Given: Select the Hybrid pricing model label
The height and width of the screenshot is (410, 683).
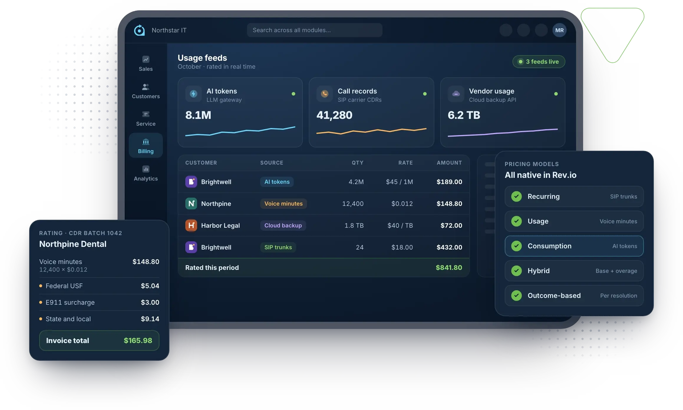Looking at the screenshot, I should [x=538, y=271].
